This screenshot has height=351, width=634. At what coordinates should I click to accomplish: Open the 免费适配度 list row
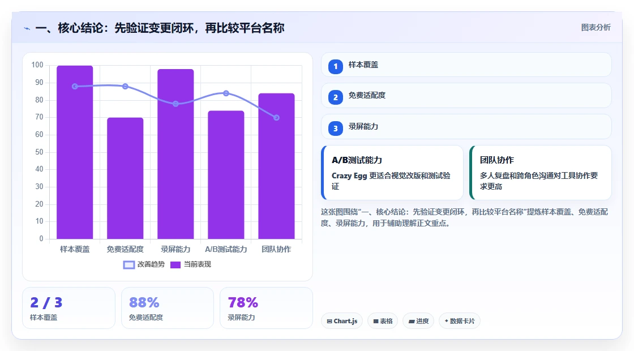pyautogui.click(x=466, y=96)
